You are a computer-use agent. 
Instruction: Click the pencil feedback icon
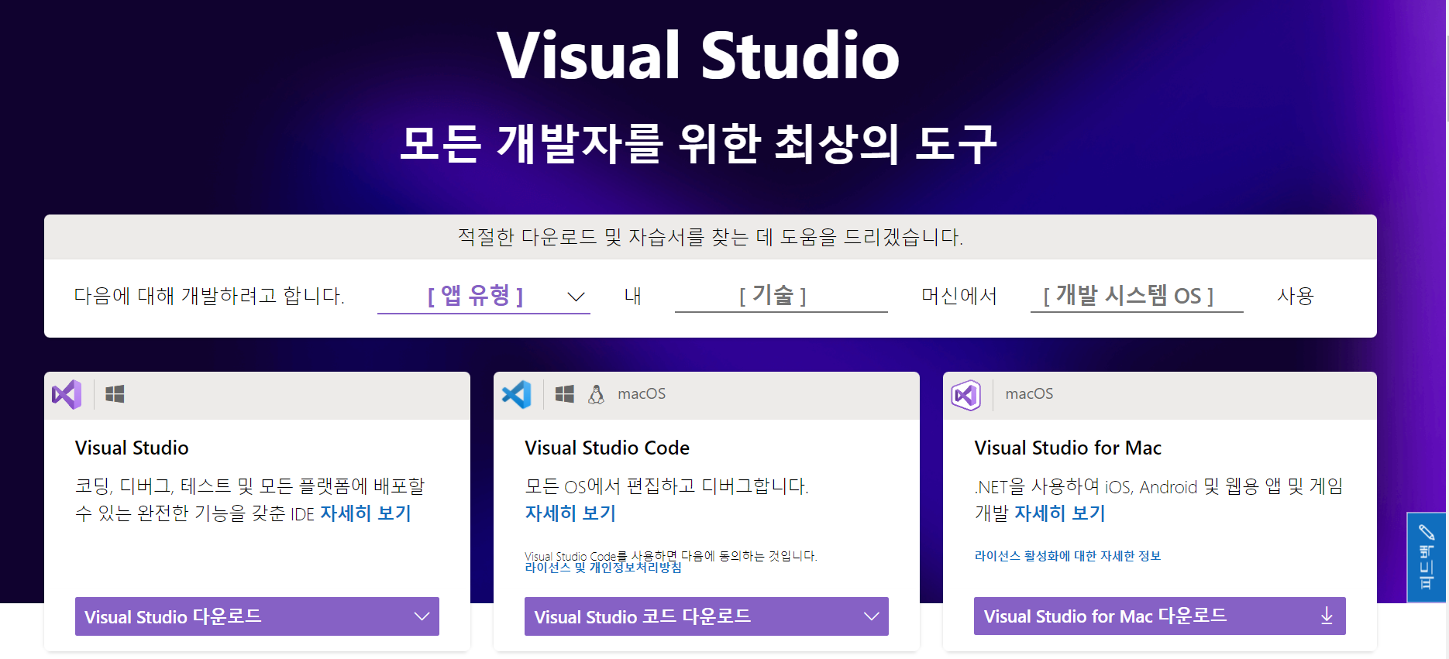click(x=1426, y=532)
